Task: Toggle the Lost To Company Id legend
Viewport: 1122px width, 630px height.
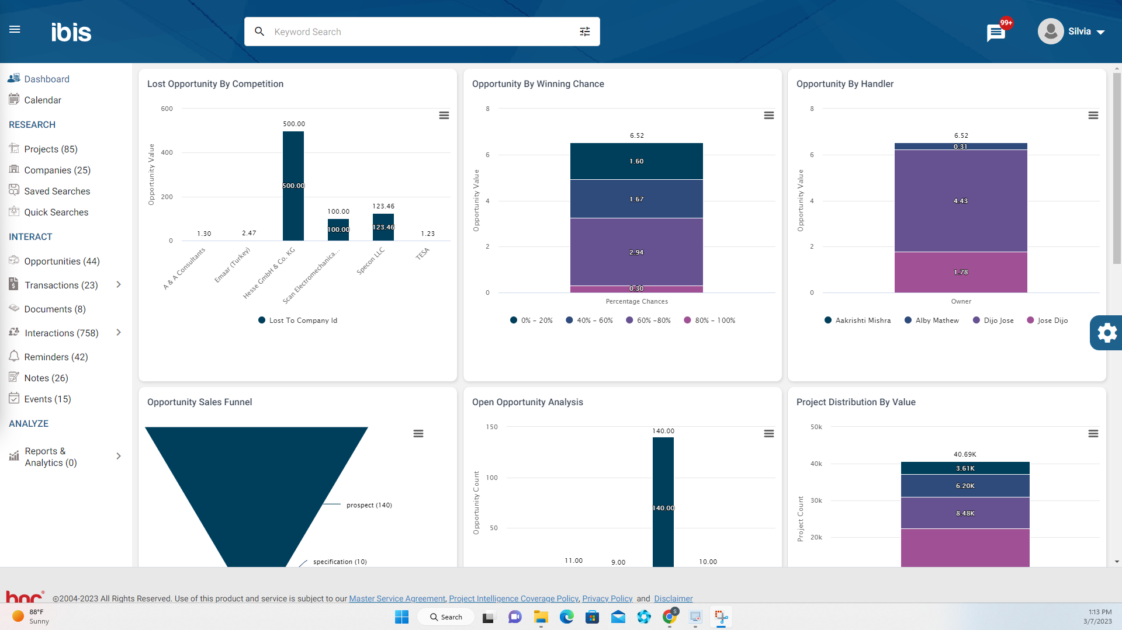Action: 297,320
